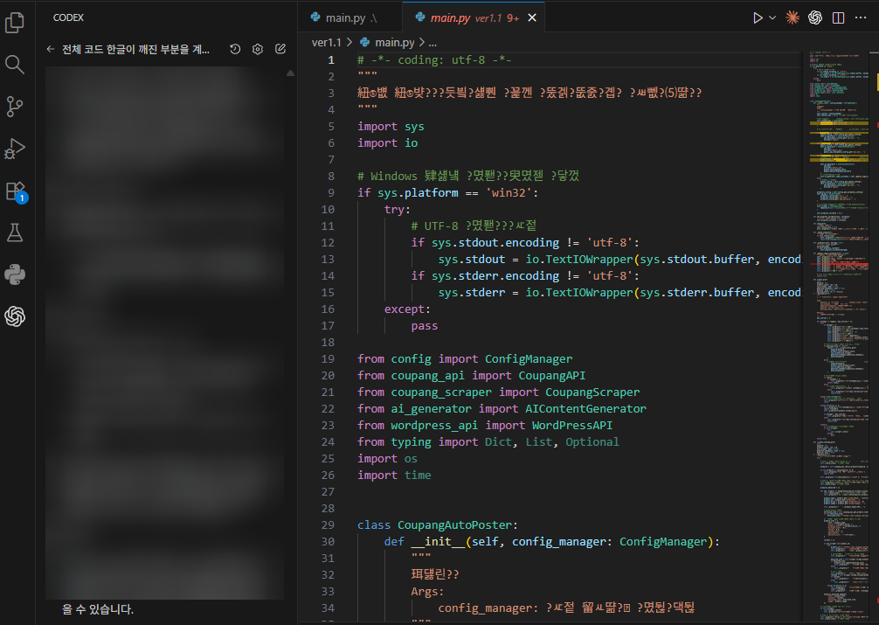Switch to the first main.py tab
The height and width of the screenshot is (625, 879).
pyautogui.click(x=350, y=18)
